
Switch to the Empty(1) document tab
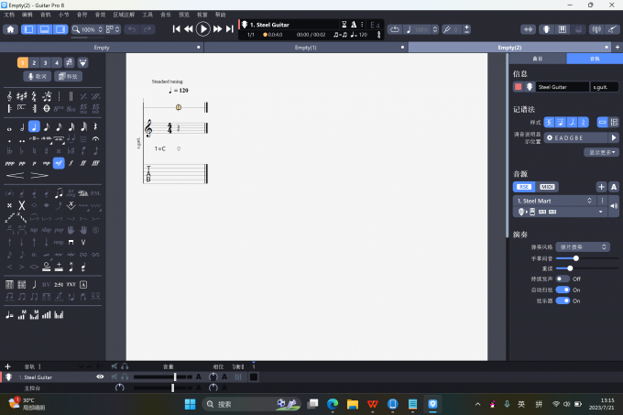(305, 47)
